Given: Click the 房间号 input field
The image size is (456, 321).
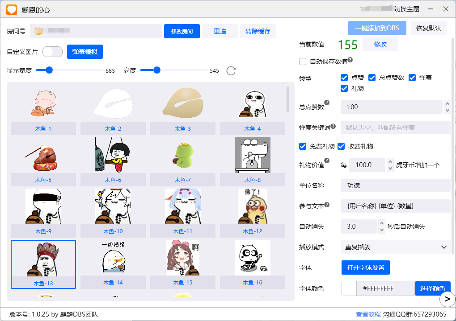Looking at the screenshot, I should pos(96,31).
